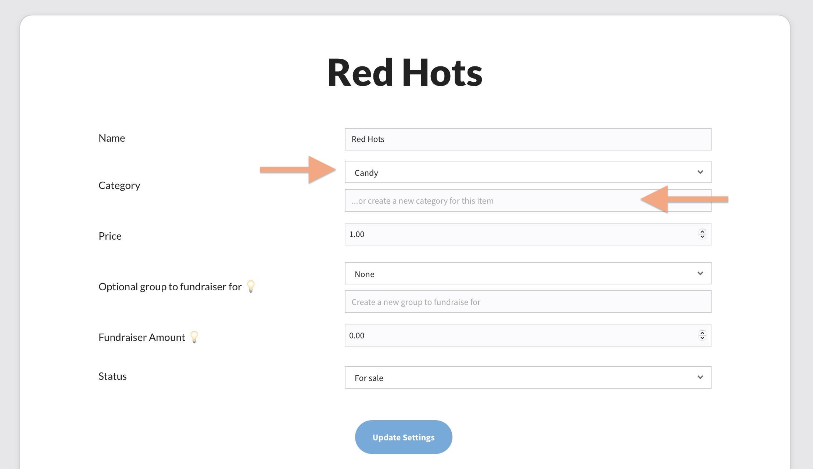Viewport: 813px width, 469px height.
Task: Decrement Fundraiser Amount with the down arrow
Action: 702,338
